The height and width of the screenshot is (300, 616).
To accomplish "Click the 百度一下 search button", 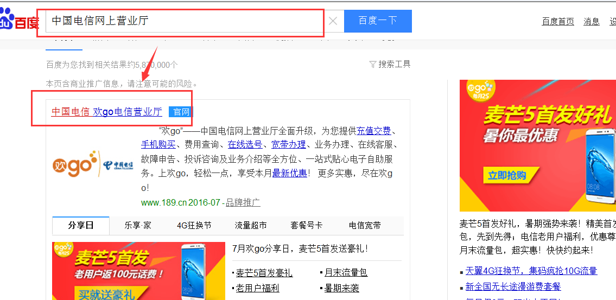I will pos(378,21).
